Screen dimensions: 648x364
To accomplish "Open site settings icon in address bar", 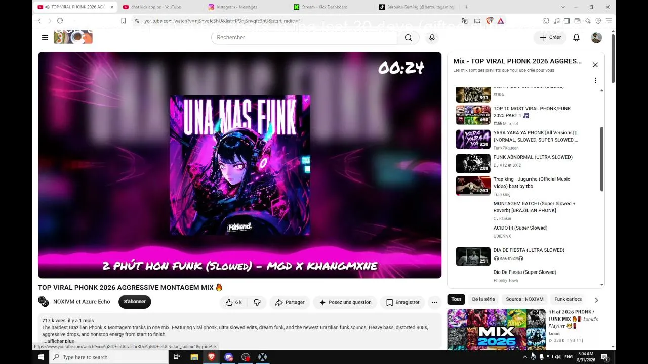I will coord(137,21).
